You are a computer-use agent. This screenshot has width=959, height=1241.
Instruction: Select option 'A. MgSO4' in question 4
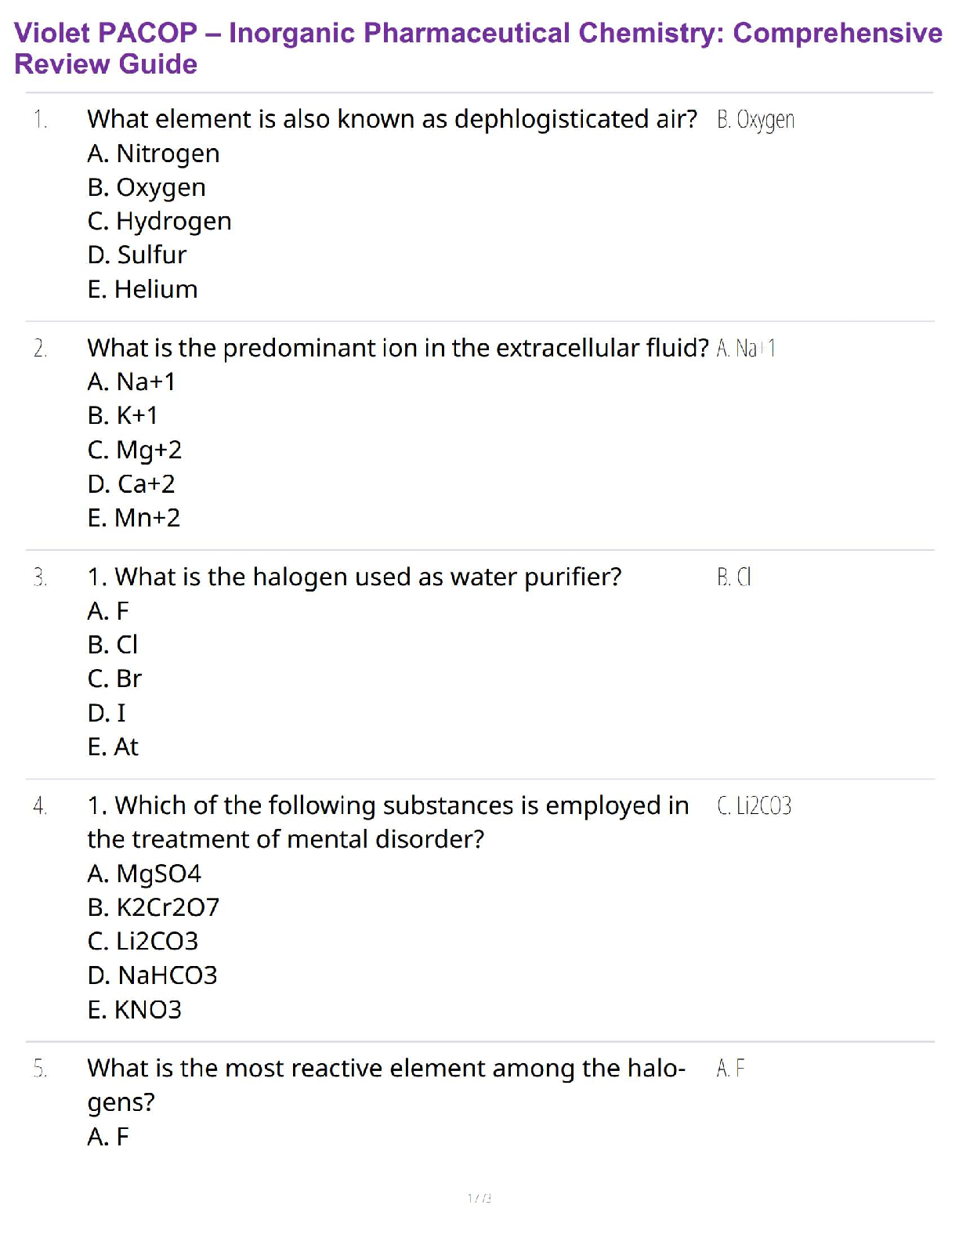click(x=144, y=874)
